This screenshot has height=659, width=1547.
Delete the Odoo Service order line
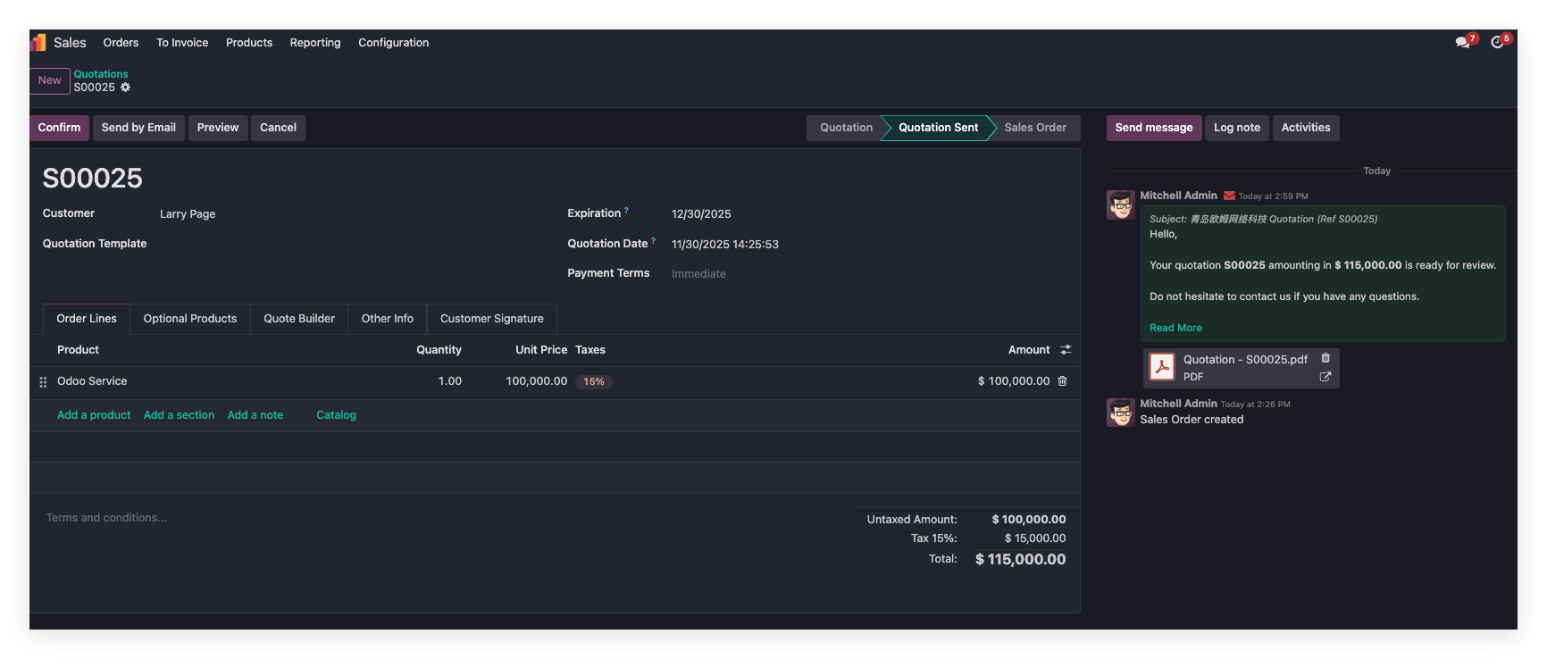click(x=1062, y=381)
